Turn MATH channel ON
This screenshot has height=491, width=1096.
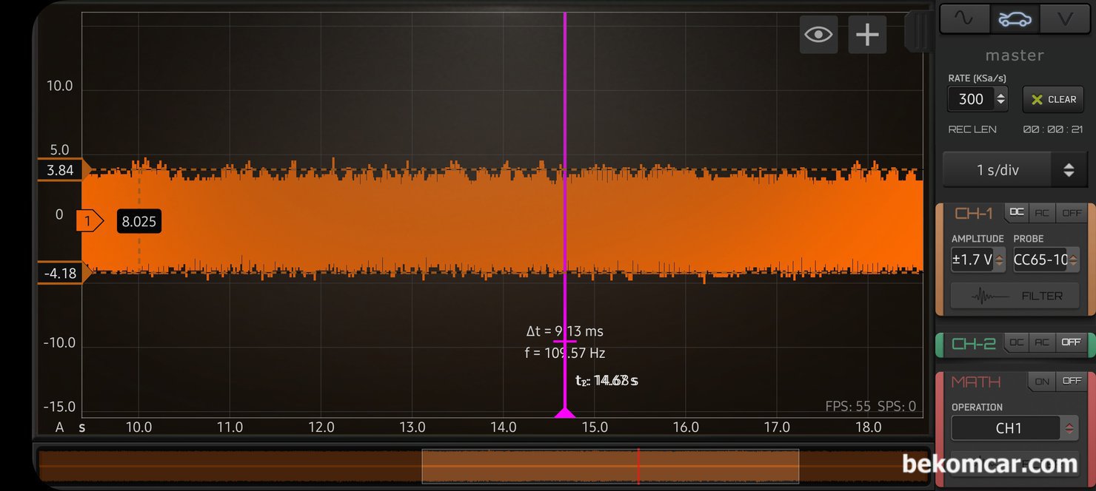[1042, 382]
